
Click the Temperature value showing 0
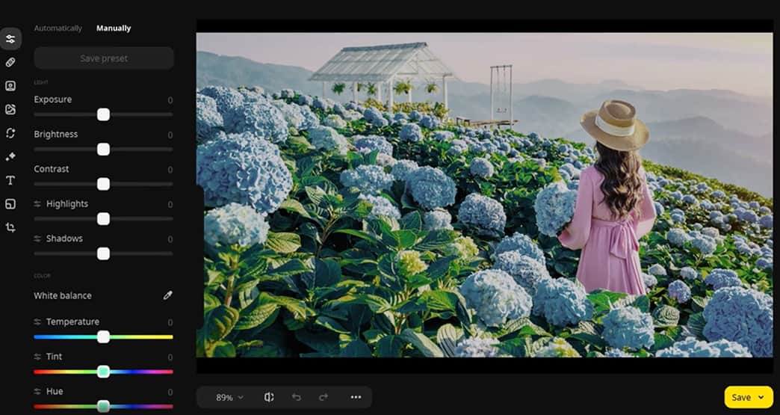170,322
